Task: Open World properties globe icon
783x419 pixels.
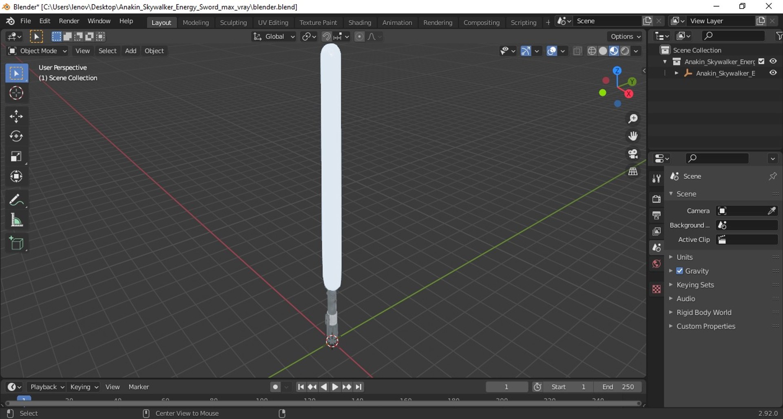Action: tap(656, 264)
